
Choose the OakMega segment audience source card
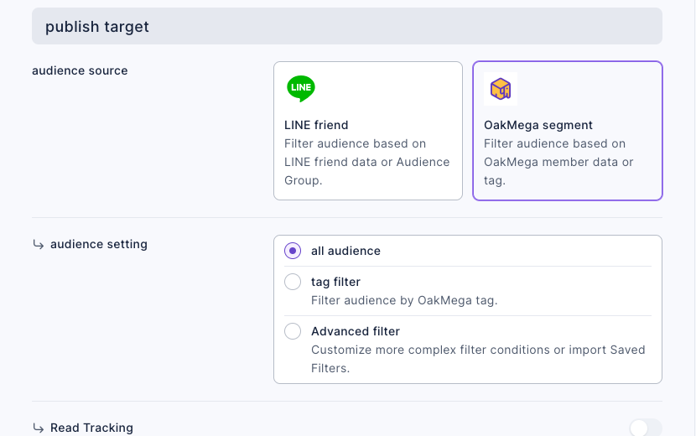[x=567, y=131]
